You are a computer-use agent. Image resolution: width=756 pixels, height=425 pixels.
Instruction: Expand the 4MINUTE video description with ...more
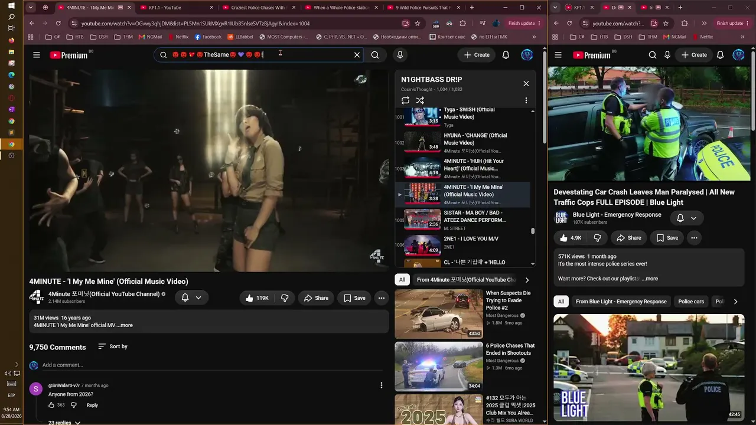[x=125, y=325]
